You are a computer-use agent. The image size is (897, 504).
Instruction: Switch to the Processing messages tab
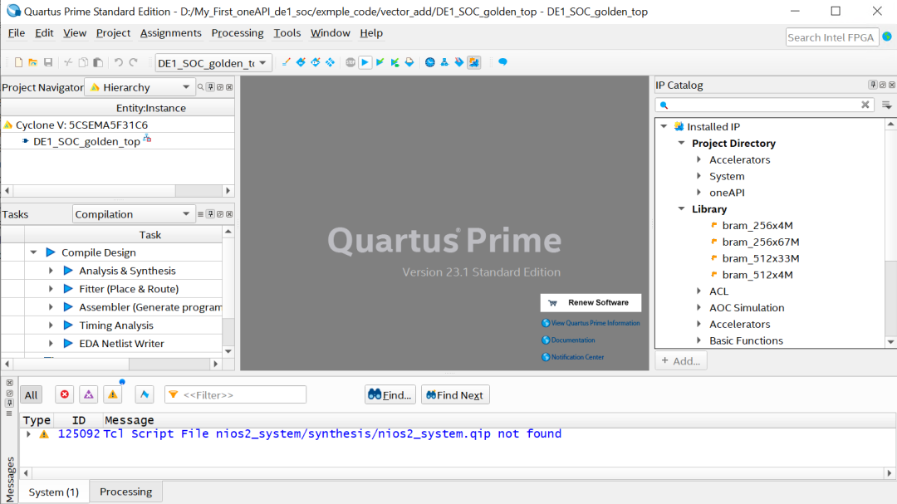(x=126, y=492)
